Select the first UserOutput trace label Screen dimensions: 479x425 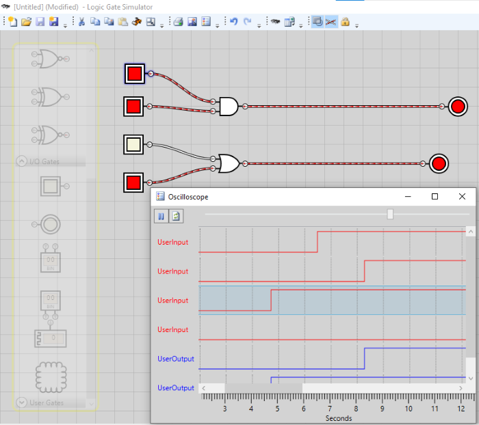pyautogui.click(x=176, y=359)
